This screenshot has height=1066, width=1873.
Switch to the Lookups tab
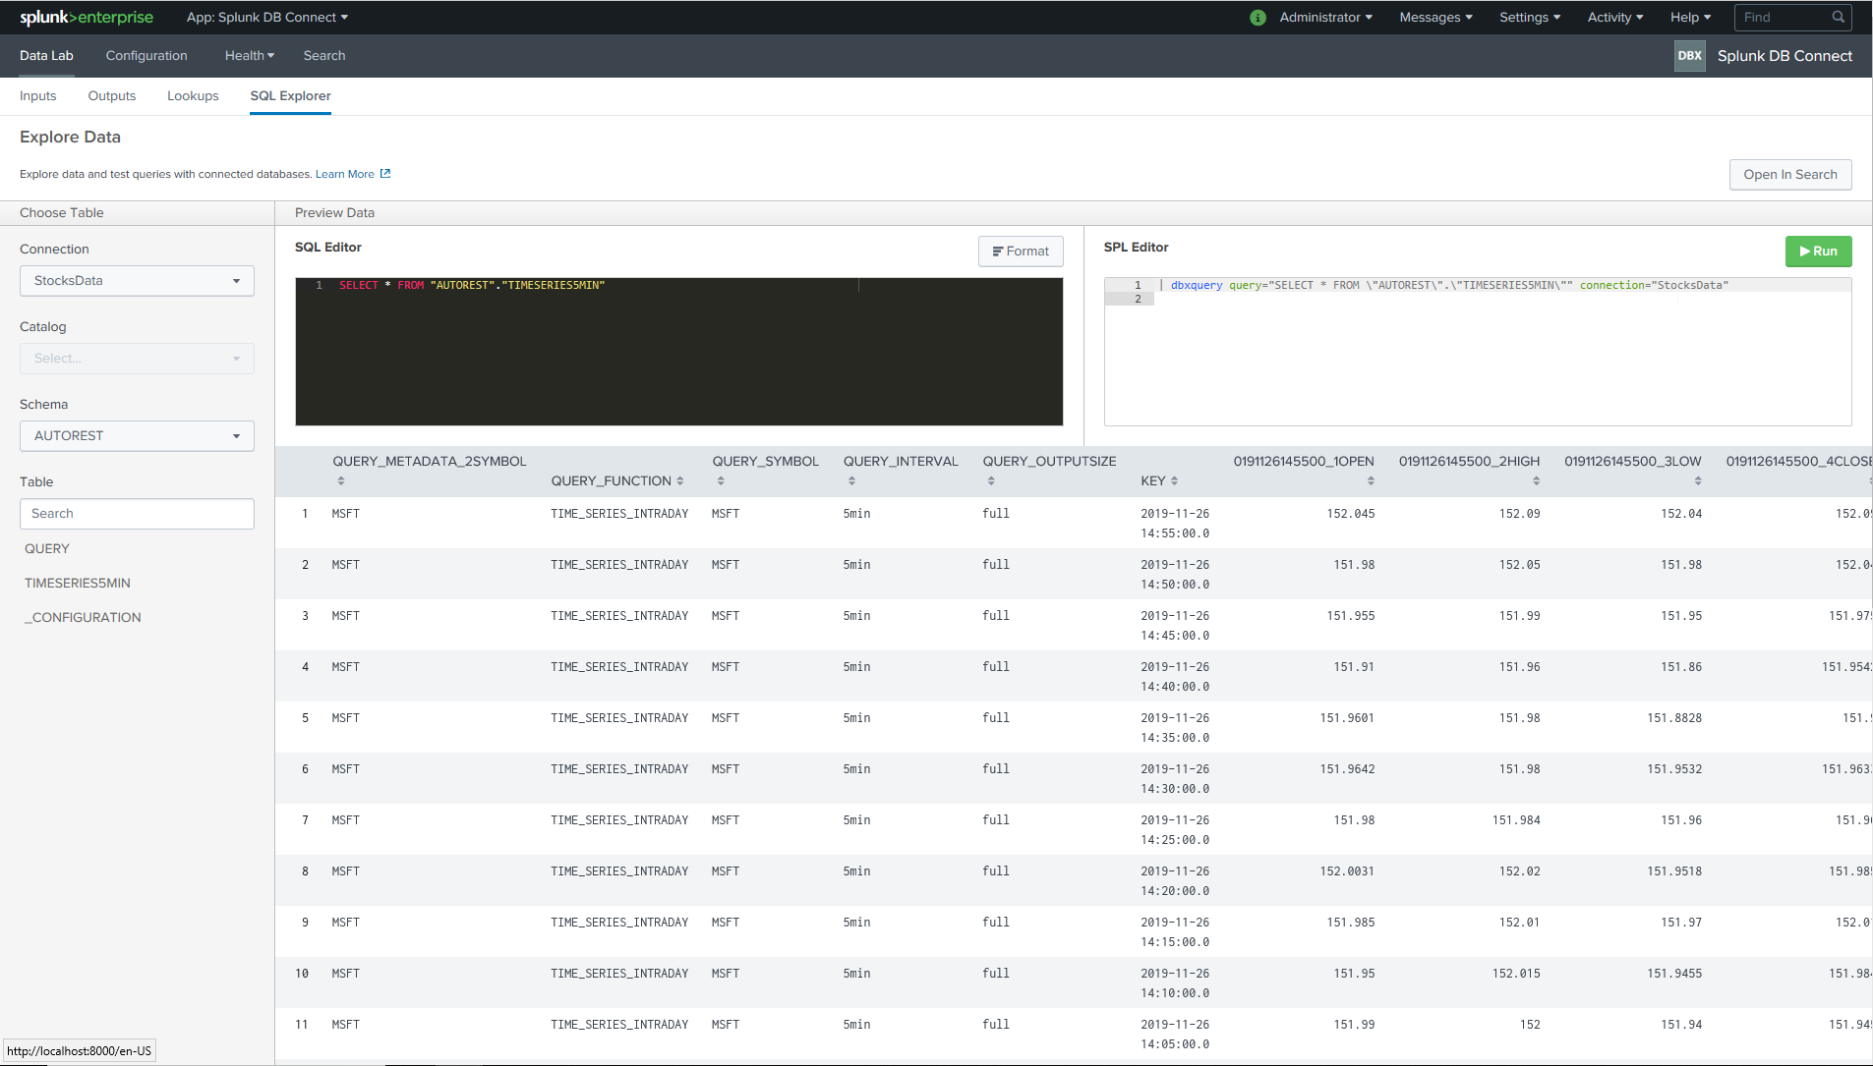point(193,96)
